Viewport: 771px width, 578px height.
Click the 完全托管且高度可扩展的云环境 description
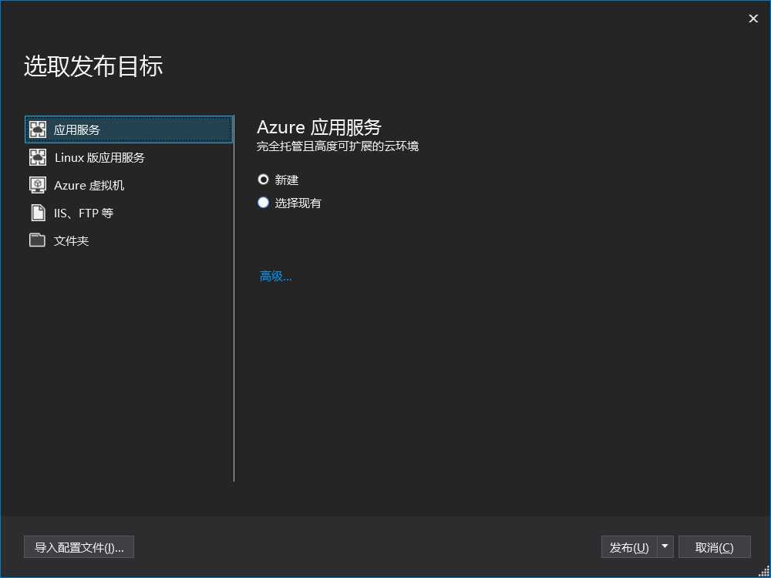tap(338, 146)
